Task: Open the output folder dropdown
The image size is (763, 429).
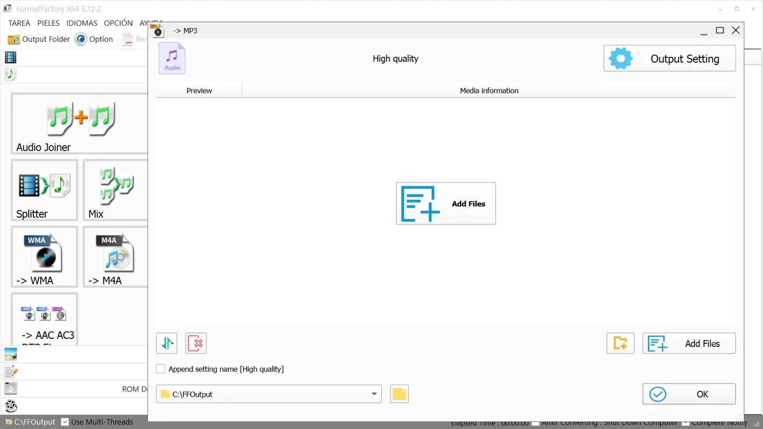Action: 374,394
